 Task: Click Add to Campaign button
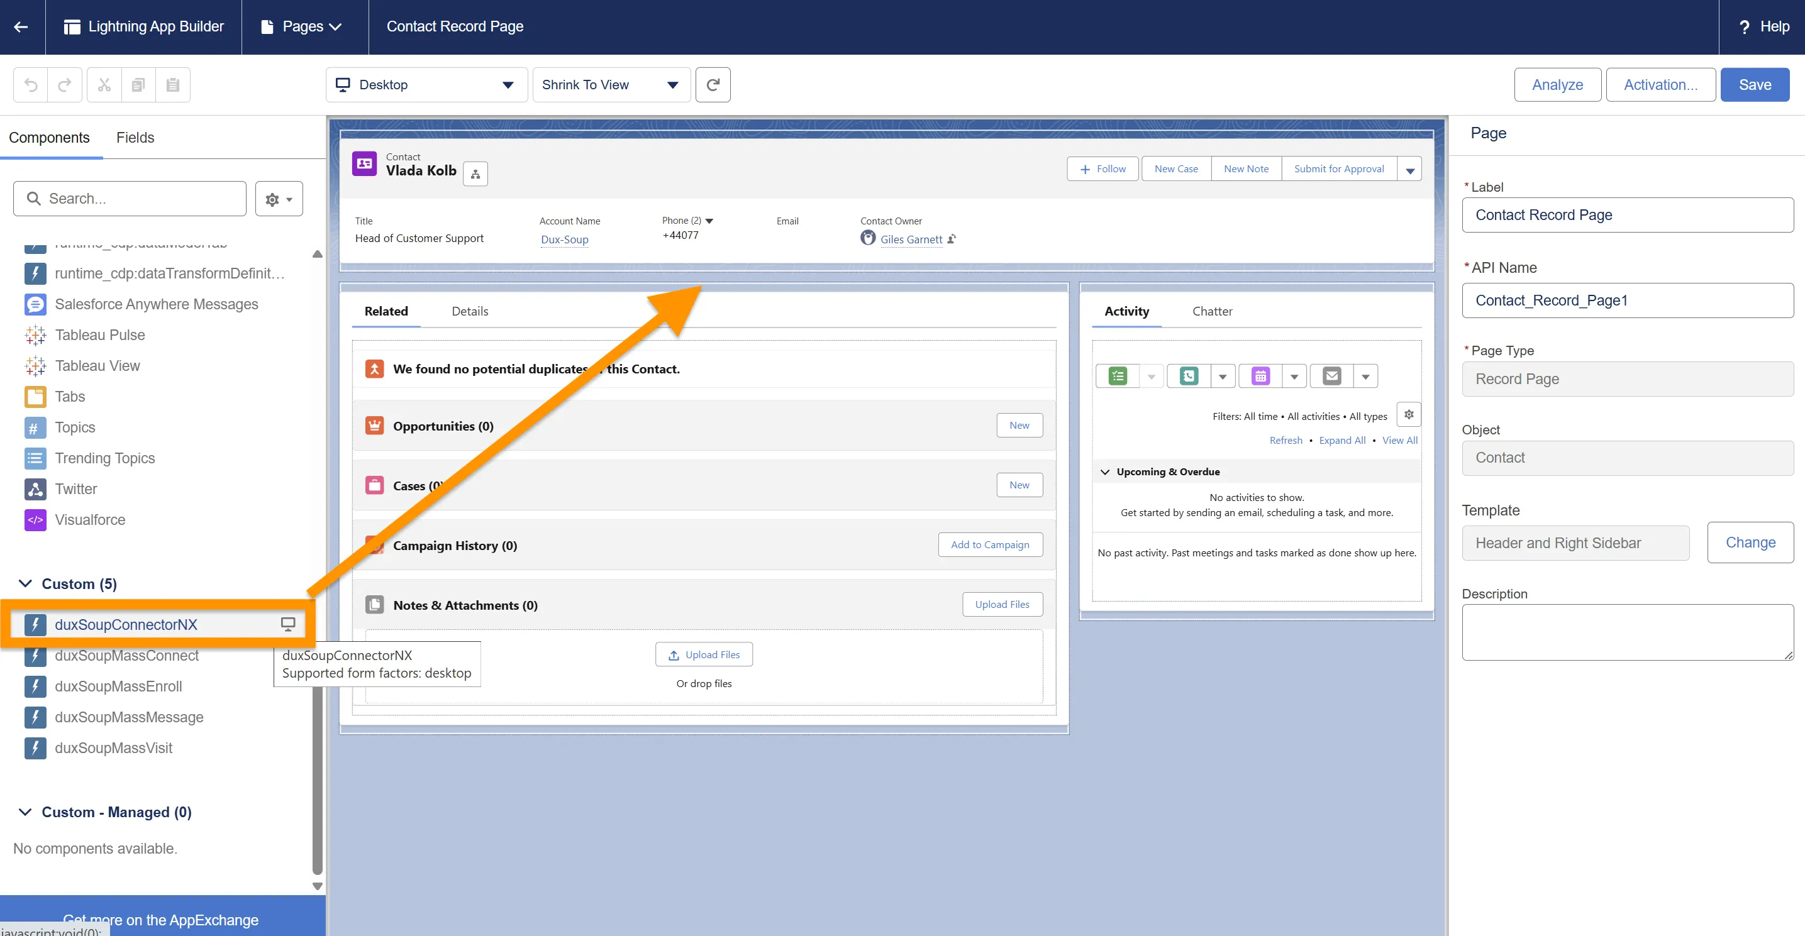tap(990, 544)
